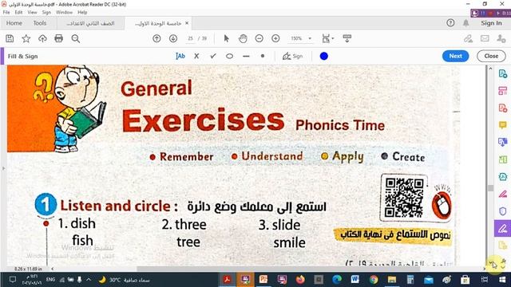Viewport: 511px width, 287px height.
Task: Upload the file to cloud storage
Action: [42, 38]
